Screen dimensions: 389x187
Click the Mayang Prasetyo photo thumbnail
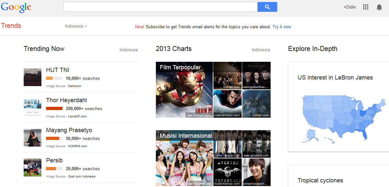point(33,138)
